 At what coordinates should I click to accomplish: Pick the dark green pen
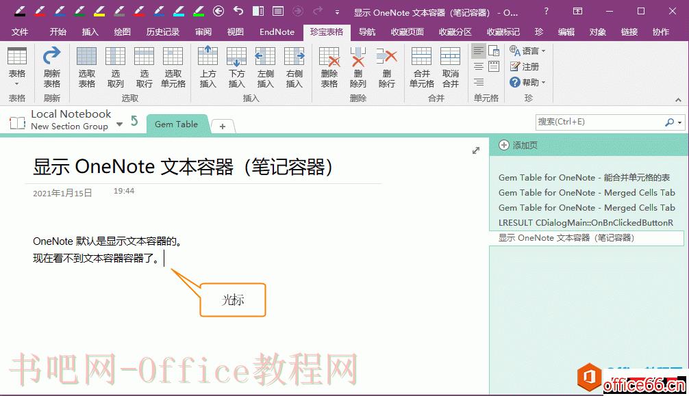(x=79, y=11)
